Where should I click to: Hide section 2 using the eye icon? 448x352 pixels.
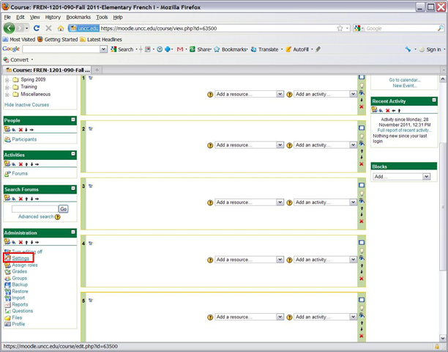point(361,145)
